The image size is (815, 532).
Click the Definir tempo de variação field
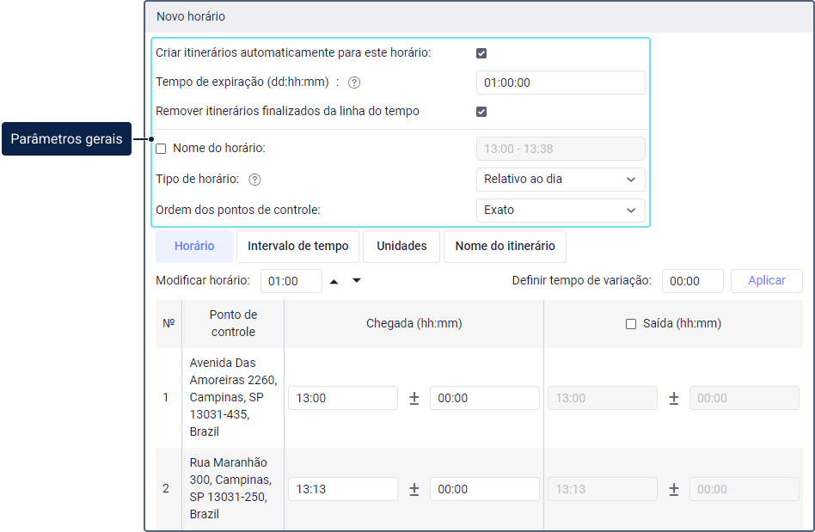tap(692, 281)
